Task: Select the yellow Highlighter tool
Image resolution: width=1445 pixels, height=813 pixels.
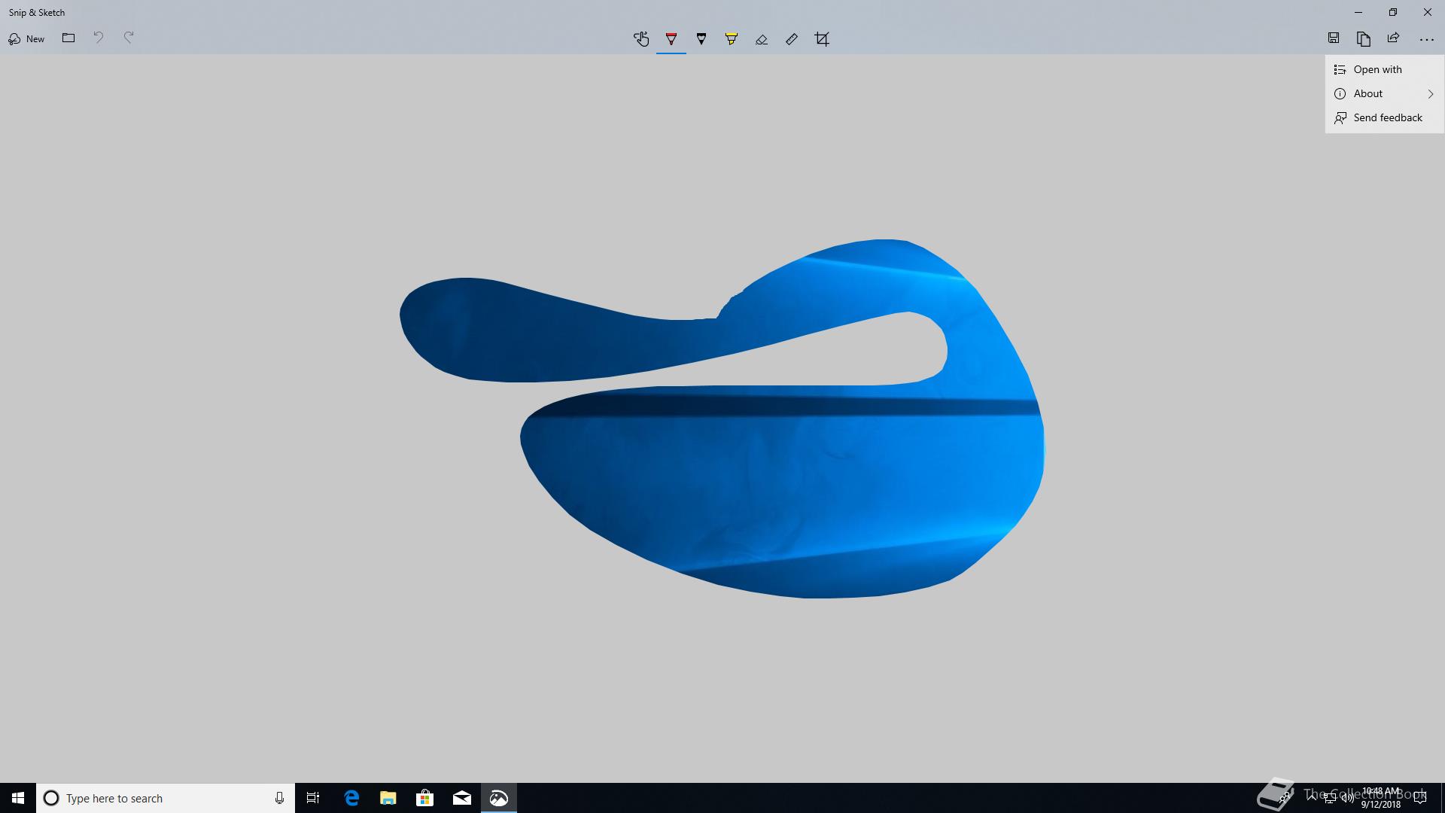Action: 731,39
